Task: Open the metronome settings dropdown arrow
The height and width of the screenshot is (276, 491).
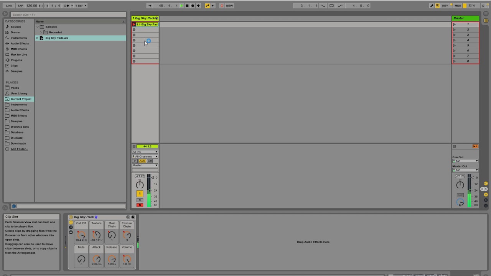Action: pos(71,6)
